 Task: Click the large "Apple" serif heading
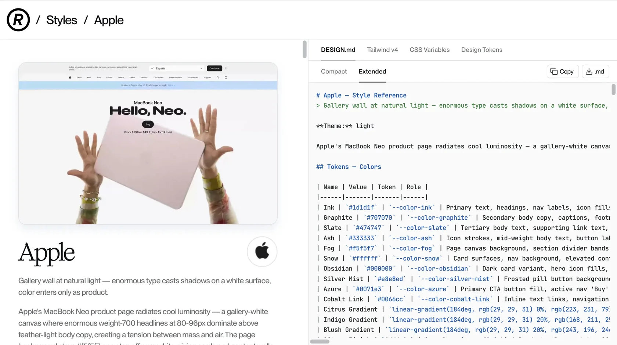(47, 253)
